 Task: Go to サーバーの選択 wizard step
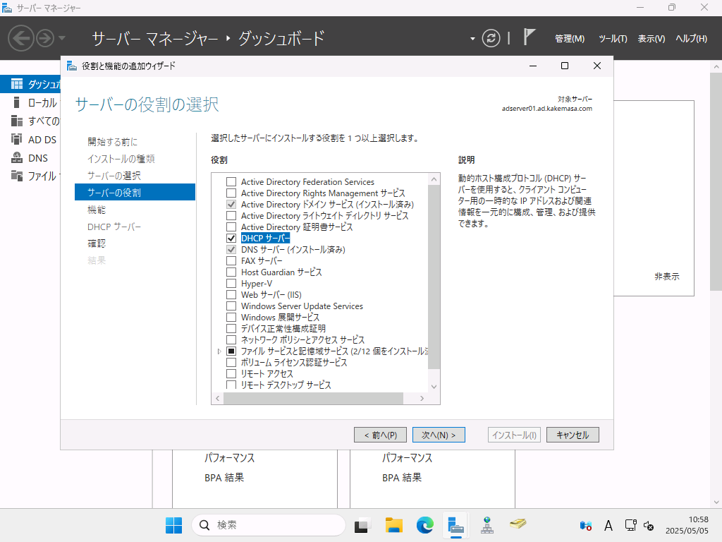(x=114, y=176)
